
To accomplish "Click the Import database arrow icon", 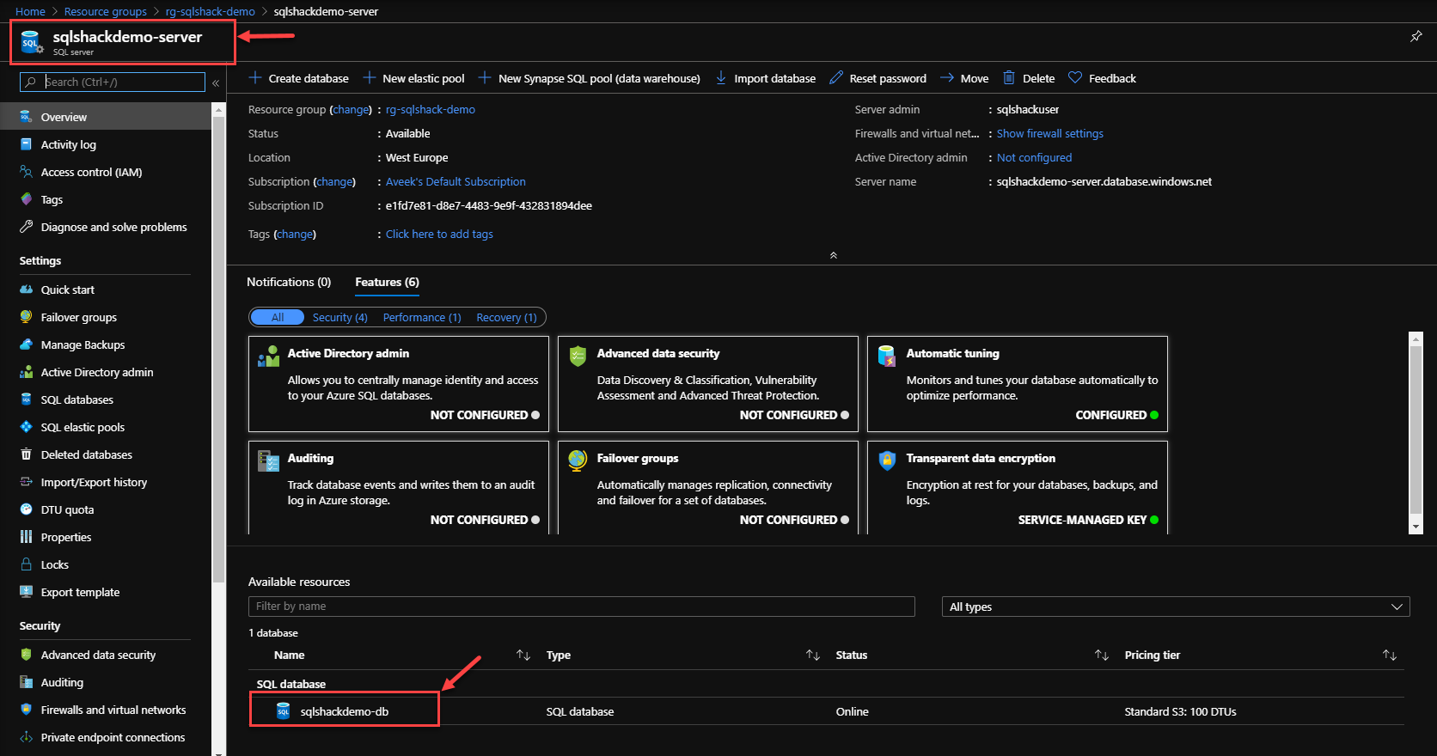I will (720, 77).
